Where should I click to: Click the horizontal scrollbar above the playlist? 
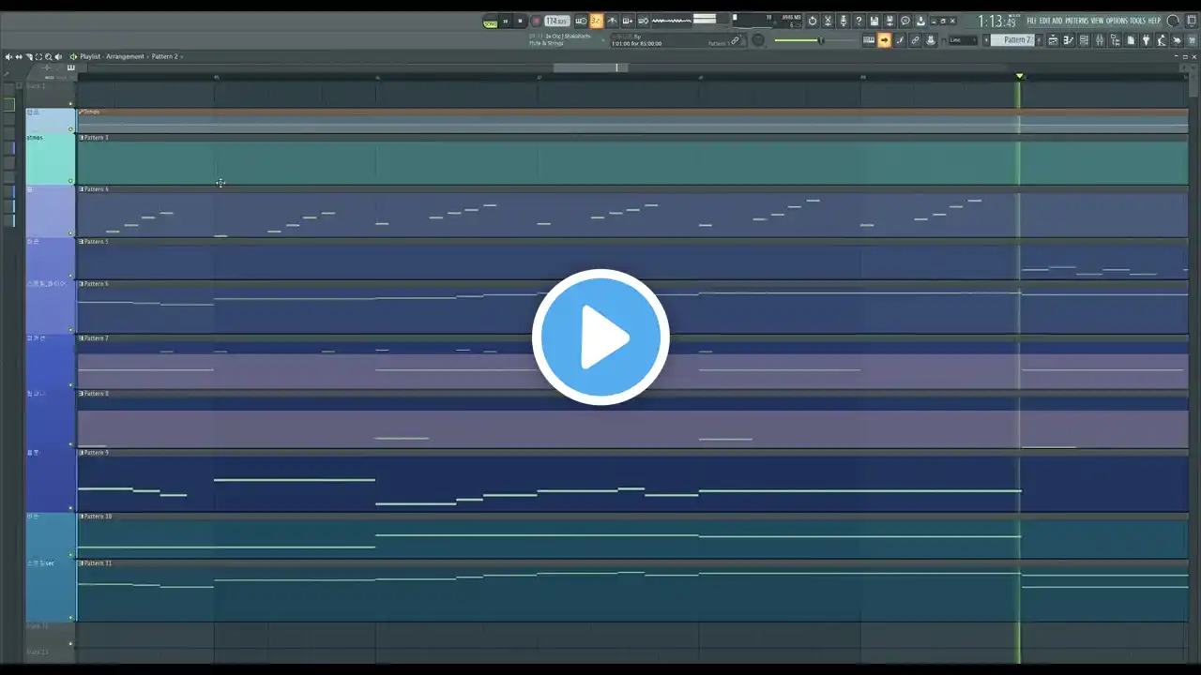pos(590,67)
